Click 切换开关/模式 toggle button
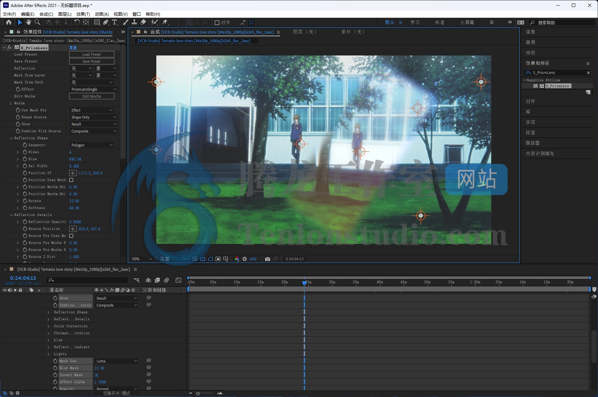 (117, 393)
